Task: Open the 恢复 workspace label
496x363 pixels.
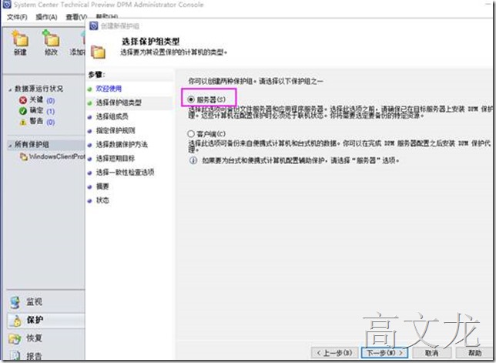Action: (x=34, y=338)
